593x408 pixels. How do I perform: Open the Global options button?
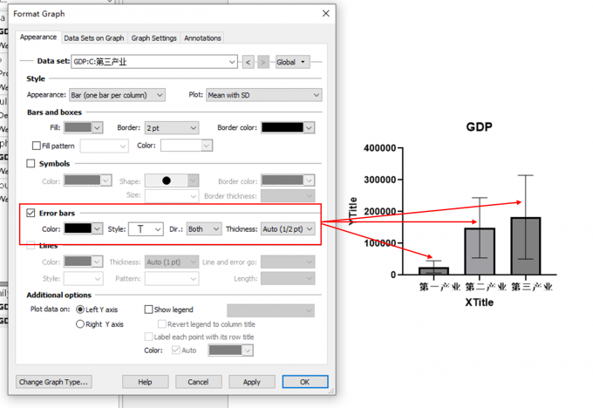291,62
